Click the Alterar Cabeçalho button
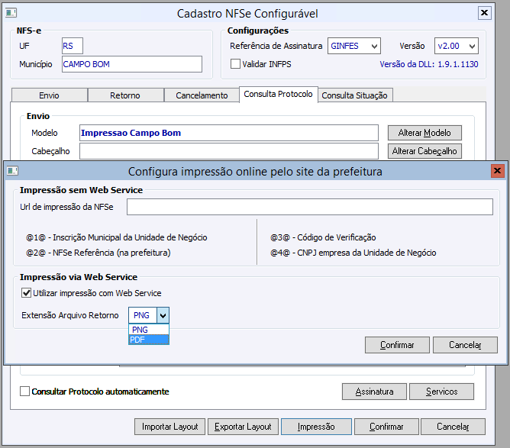Screen dimensions: 510x448 coord(424,151)
